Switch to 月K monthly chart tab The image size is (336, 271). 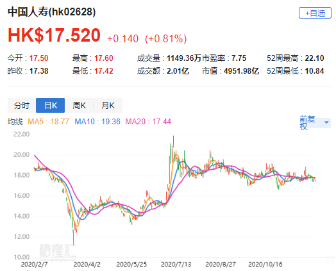(108, 105)
